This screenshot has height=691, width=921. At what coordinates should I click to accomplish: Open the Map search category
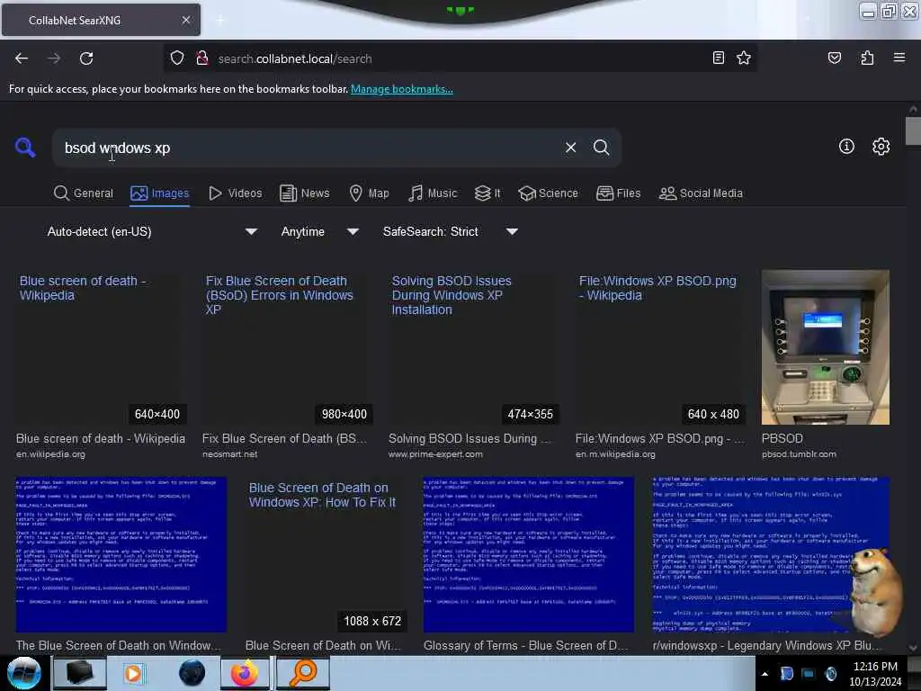369,193
